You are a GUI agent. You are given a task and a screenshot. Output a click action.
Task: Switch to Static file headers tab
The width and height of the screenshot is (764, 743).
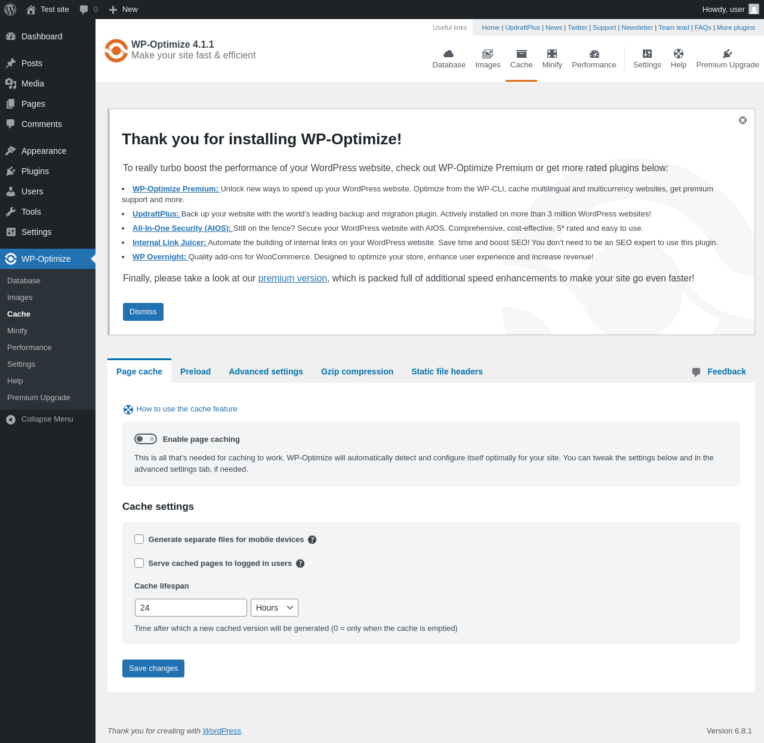(x=447, y=371)
